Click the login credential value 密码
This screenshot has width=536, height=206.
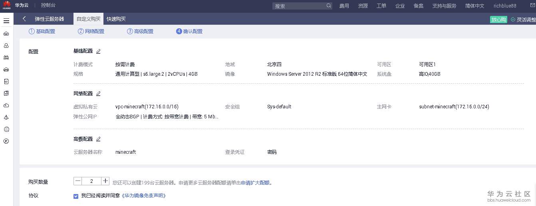coord(272,152)
